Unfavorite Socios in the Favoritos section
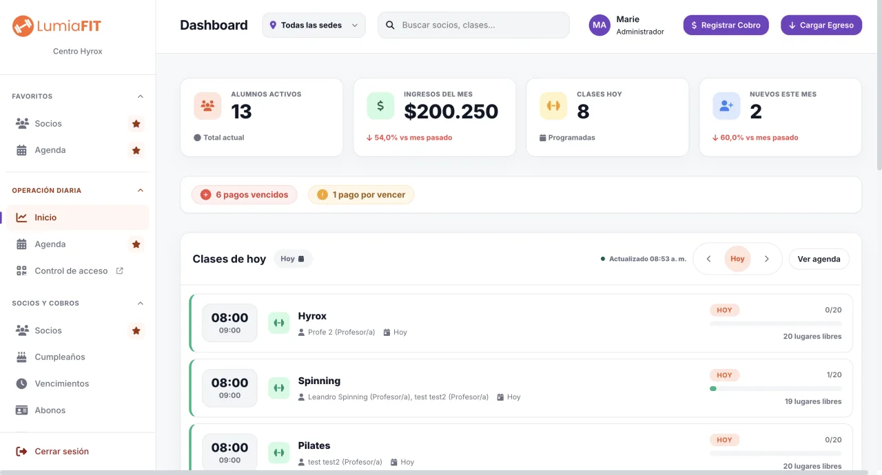Image resolution: width=882 pixels, height=475 pixels. coord(136,124)
